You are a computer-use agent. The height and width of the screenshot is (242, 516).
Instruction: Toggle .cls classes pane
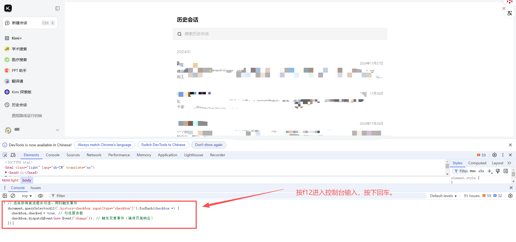(x=481, y=171)
